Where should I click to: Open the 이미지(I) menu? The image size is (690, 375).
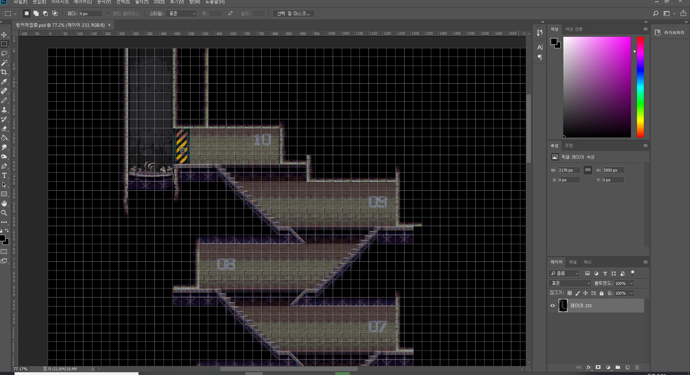(60, 2)
